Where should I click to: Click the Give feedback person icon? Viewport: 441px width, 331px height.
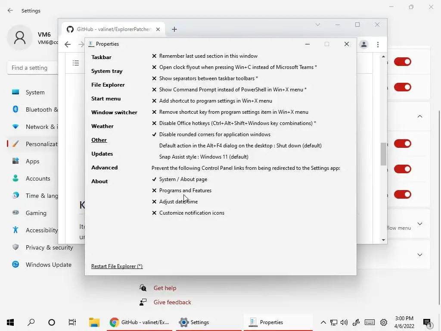[143, 302]
